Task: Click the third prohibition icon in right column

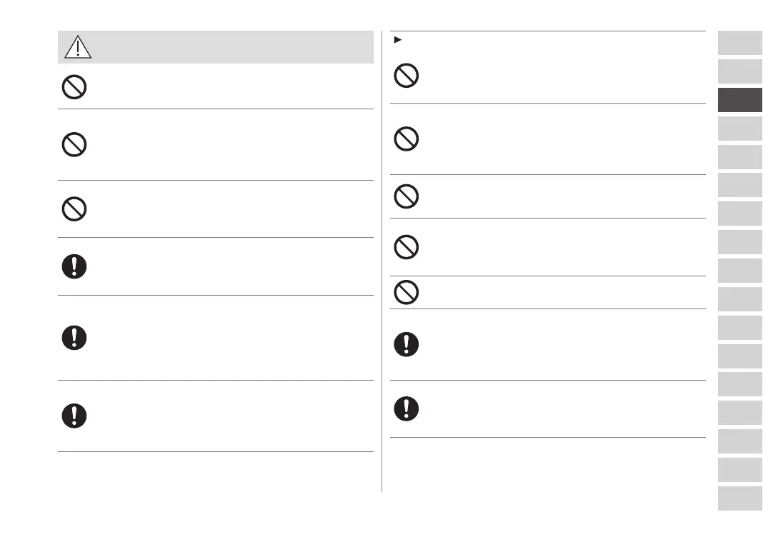Action: coord(407,196)
